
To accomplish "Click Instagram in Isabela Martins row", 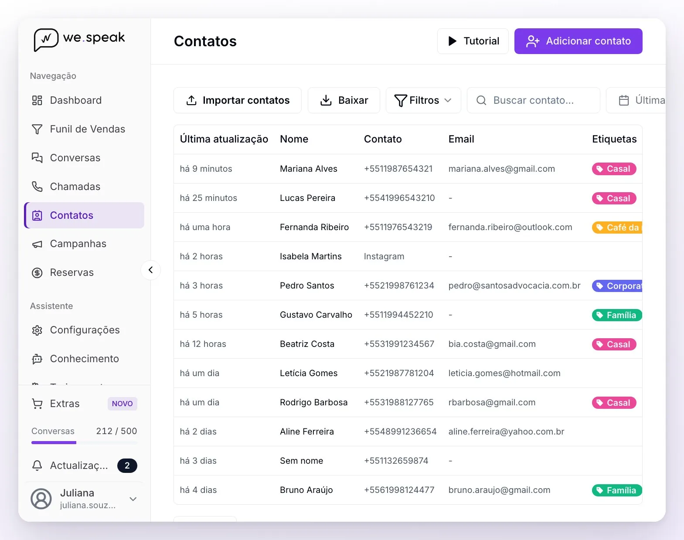I will point(384,256).
